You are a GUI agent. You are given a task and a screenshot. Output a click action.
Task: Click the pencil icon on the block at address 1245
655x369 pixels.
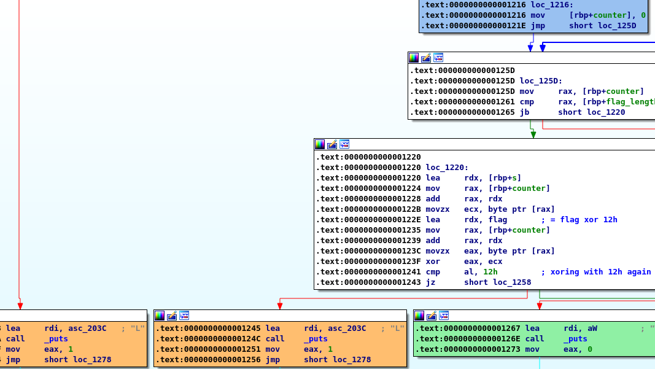pos(172,316)
